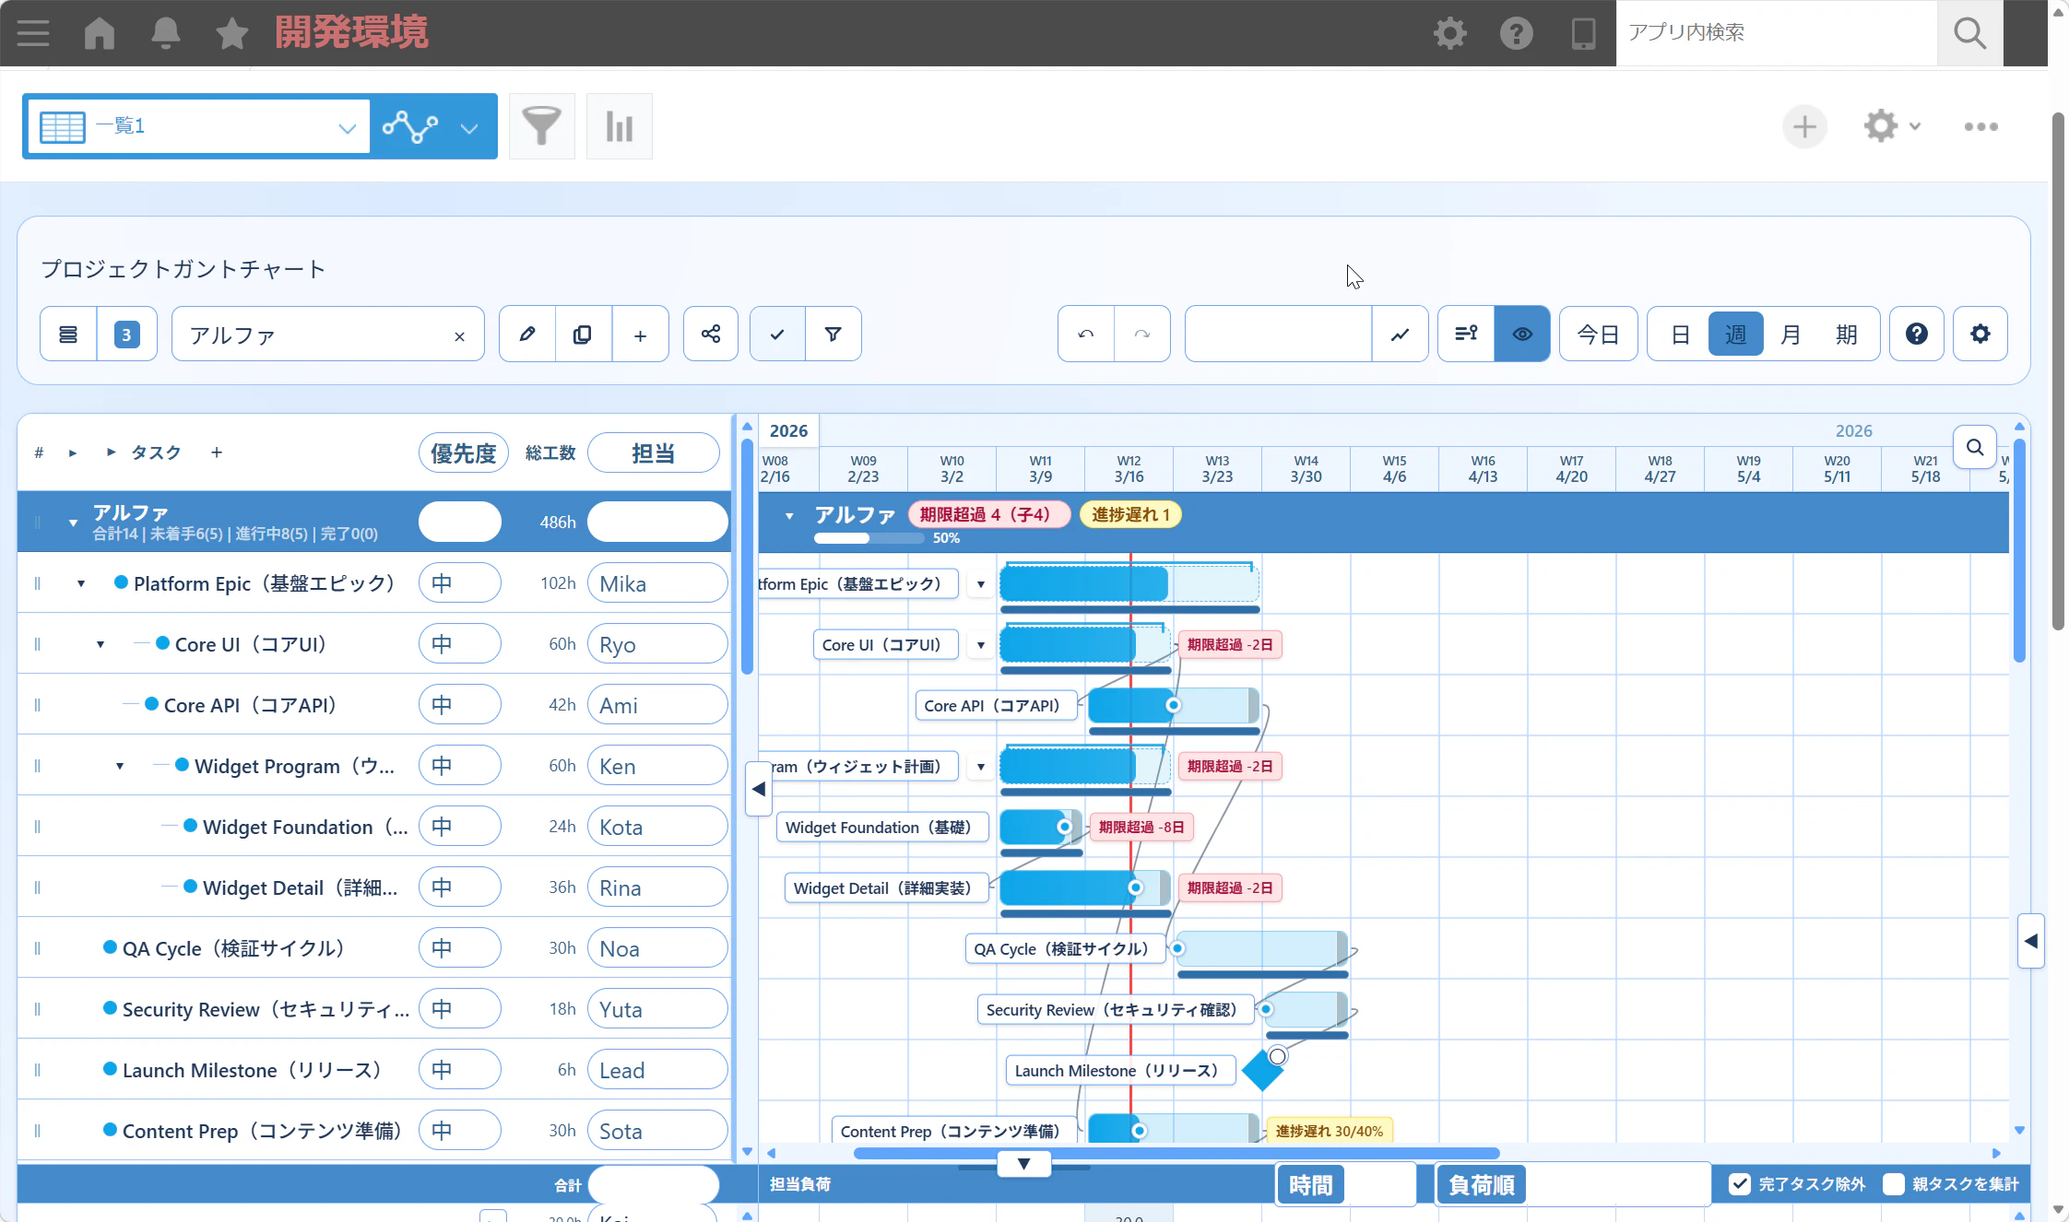Click the trend line chart icon

coord(1400,335)
